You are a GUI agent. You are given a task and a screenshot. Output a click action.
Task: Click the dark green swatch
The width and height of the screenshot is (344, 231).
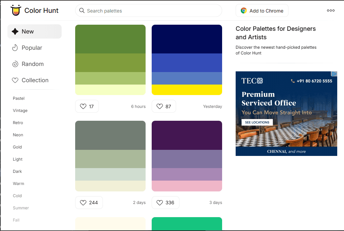[110, 39]
